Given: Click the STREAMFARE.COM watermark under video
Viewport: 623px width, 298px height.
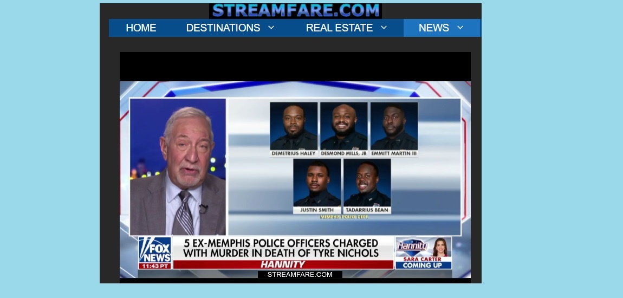Looking at the screenshot, I should [x=300, y=275].
